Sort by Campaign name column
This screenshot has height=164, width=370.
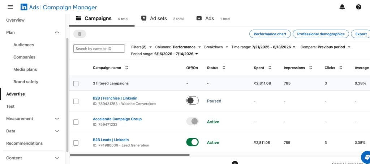point(127,68)
